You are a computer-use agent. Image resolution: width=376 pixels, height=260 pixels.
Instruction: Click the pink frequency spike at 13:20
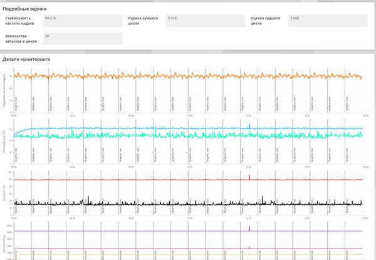(249, 247)
